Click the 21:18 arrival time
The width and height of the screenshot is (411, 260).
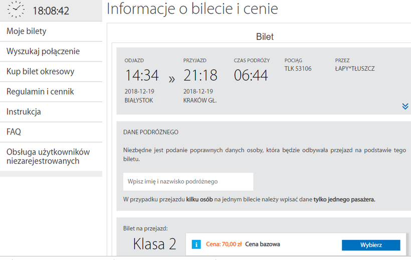(x=200, y=75)
